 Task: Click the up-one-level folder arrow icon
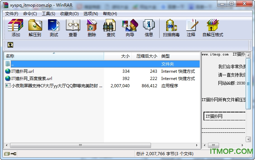tap(10, 45)
